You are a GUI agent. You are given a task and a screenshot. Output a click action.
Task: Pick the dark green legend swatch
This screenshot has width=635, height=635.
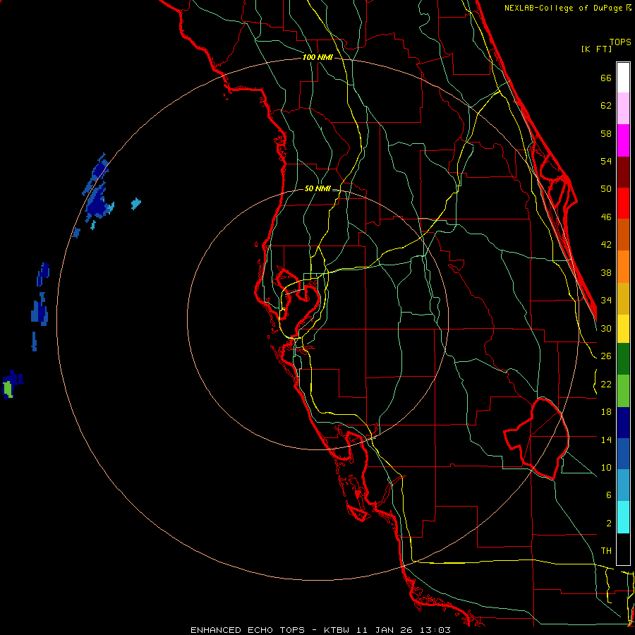[x=623, y=359]
